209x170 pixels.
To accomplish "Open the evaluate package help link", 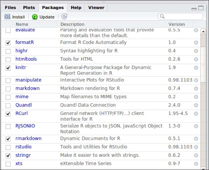I will click(x=25, y=30).
